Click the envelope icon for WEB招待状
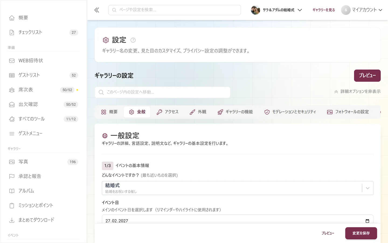 click(12, 61)
